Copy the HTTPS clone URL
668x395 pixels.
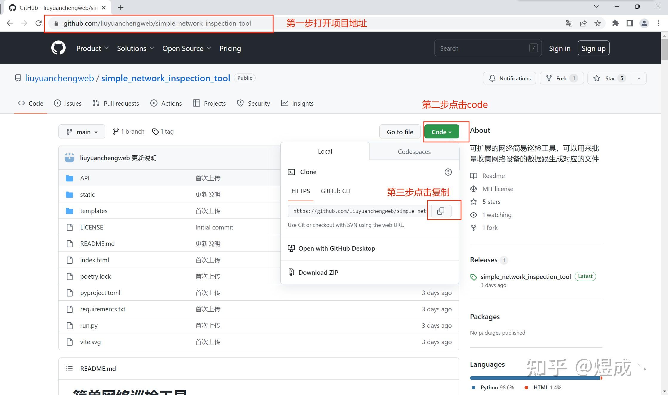click(440, 211)
